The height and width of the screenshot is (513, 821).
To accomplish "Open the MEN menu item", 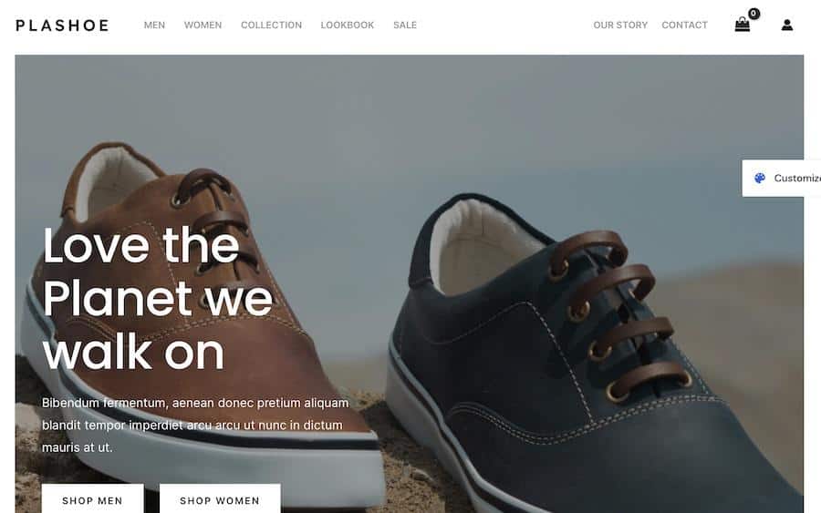I will 154,26.
